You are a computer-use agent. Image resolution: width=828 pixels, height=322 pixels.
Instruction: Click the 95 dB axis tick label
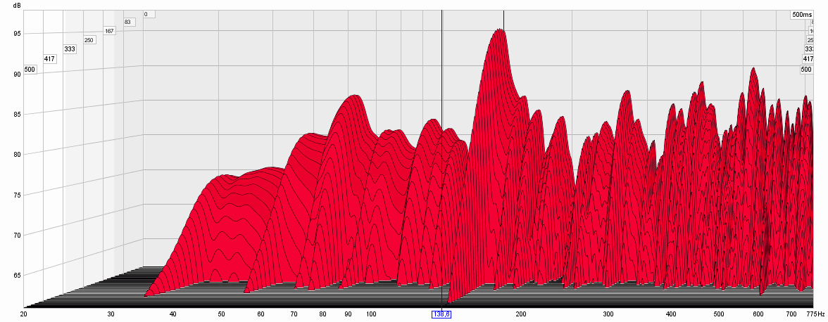click(x=16, y=33)
